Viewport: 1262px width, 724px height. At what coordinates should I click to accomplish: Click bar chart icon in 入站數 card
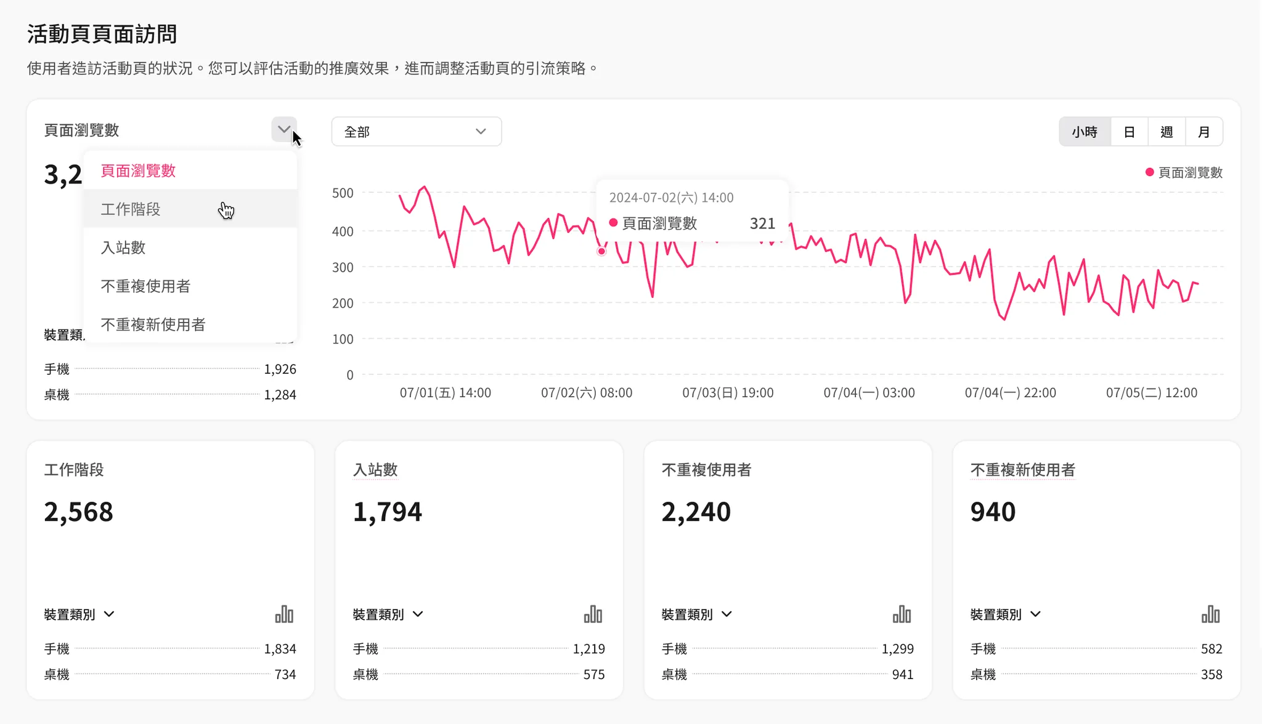point(593,614)
